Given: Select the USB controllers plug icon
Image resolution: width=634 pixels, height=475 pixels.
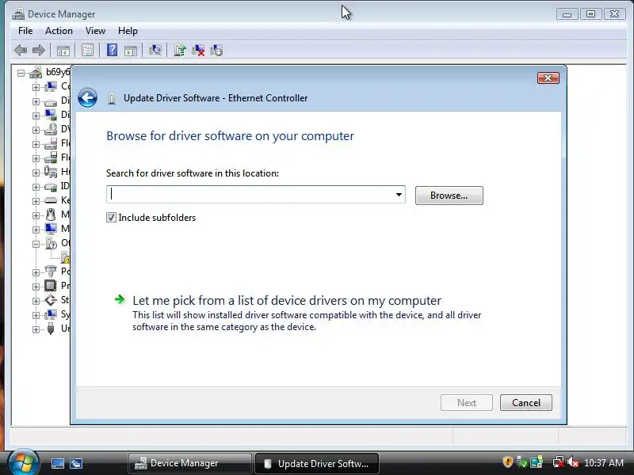Looking at the screenshot, I should click(51, 329).
